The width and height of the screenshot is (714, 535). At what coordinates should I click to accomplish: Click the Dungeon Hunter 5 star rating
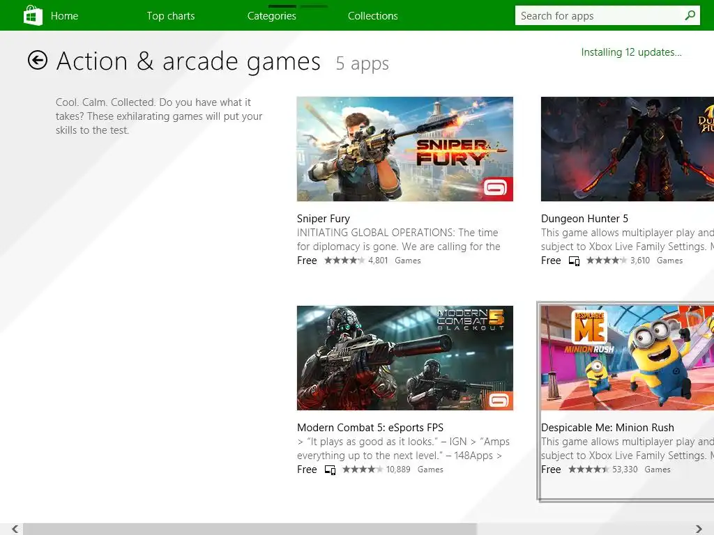tap(607, 261)
